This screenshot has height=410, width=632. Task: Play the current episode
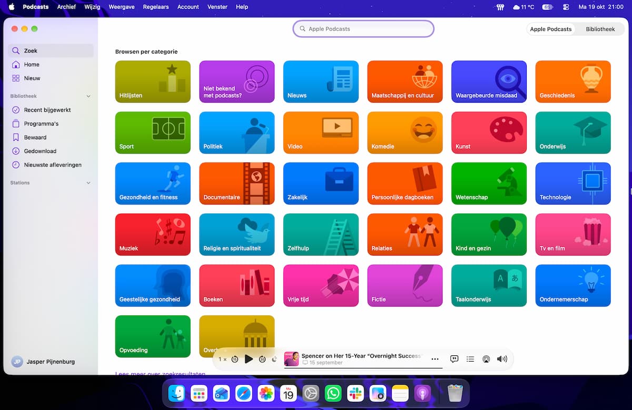(x=249, y=359)
